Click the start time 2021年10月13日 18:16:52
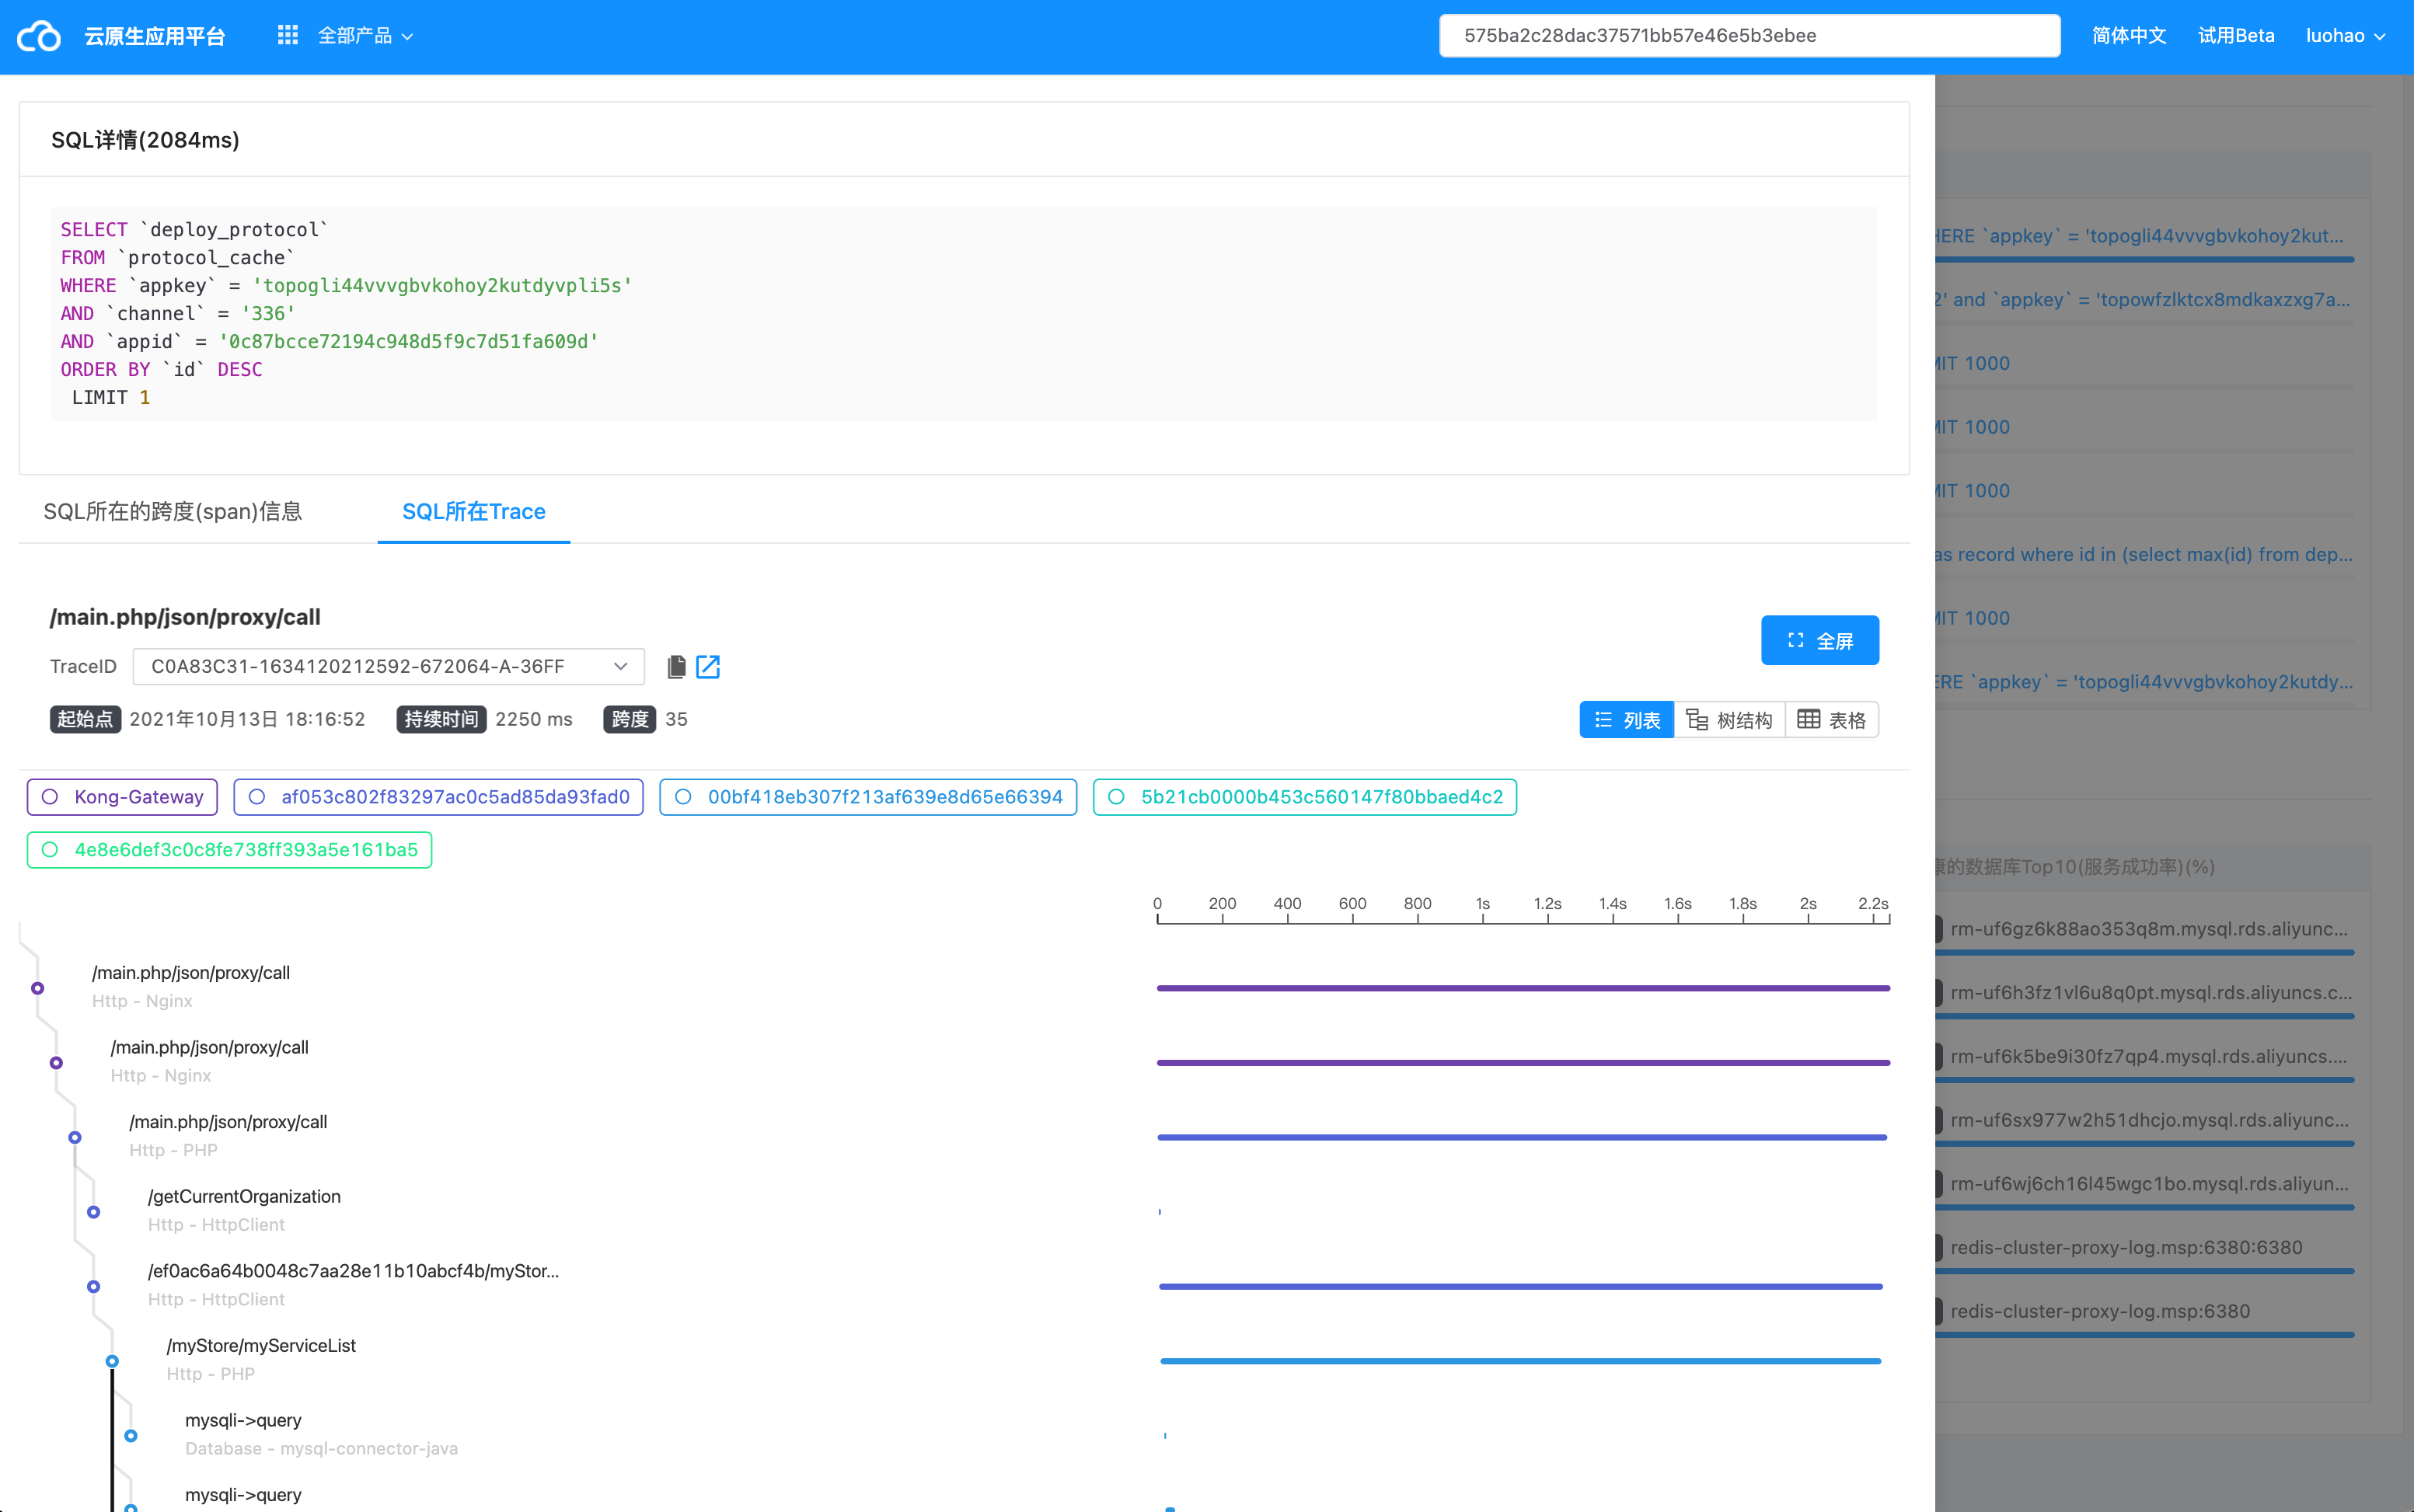The height and width of the screenshot is (1512, 2414). 247,720
